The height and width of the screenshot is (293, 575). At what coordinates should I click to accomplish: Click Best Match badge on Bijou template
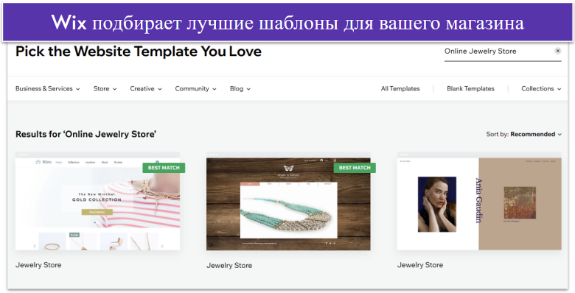click(x=164, y=168)
